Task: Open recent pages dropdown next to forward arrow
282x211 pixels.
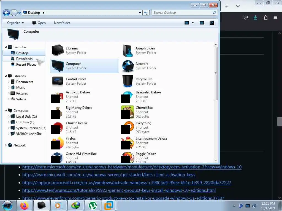Action: (20, 13)
